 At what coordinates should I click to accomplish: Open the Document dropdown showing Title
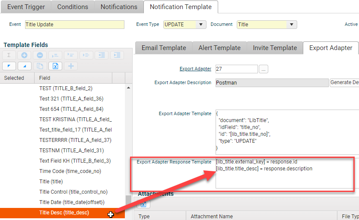(x=292, y=25)
